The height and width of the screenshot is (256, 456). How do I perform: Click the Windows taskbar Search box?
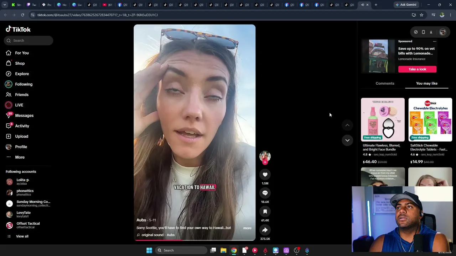point(181,250)
